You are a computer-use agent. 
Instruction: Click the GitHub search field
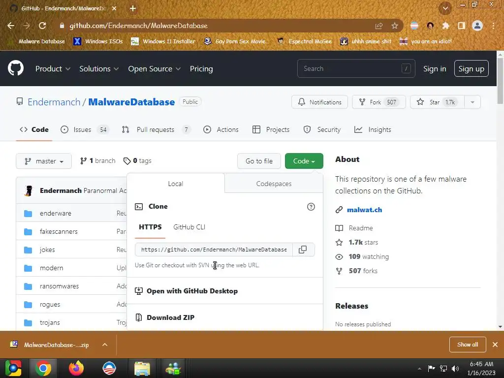click(x=356, y=68)
